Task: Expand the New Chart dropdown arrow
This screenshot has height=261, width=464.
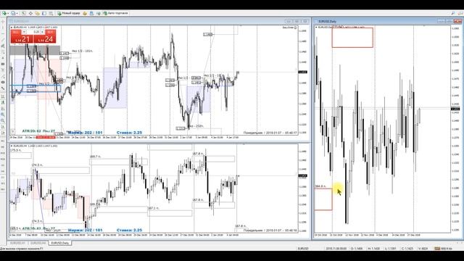Action: tap(8, 13)
